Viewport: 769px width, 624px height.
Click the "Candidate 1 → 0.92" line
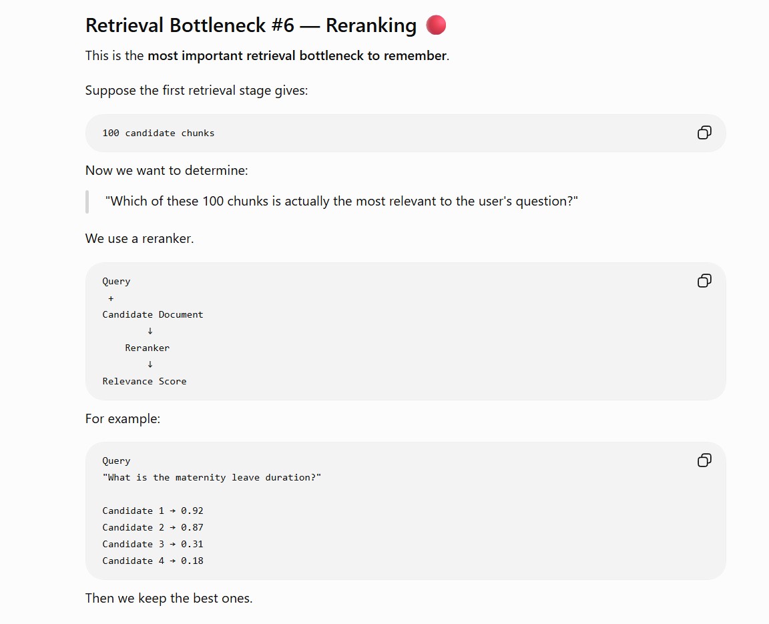(x=152, y=511)
